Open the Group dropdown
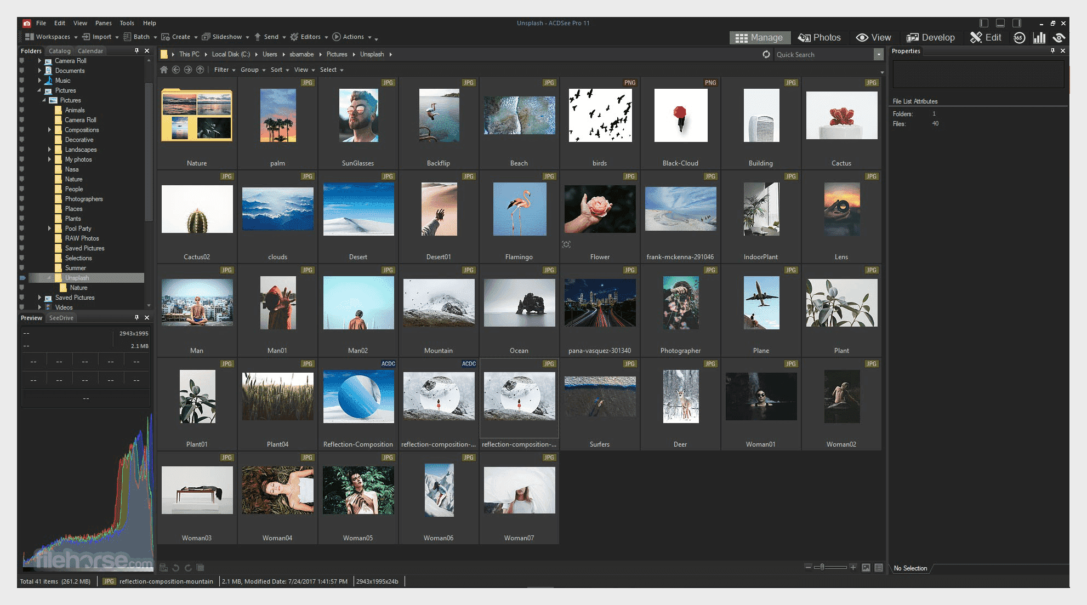 point(253,70)
